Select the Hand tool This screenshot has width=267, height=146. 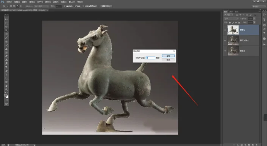[x=6, y=86]
